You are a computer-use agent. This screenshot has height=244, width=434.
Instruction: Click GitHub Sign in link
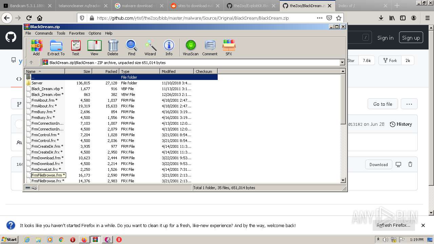tap(386, 38)
